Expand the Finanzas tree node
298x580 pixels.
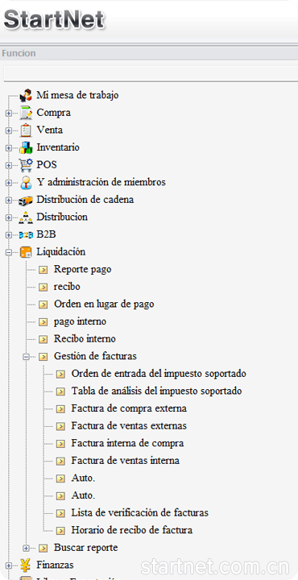[x=9, y=565]
